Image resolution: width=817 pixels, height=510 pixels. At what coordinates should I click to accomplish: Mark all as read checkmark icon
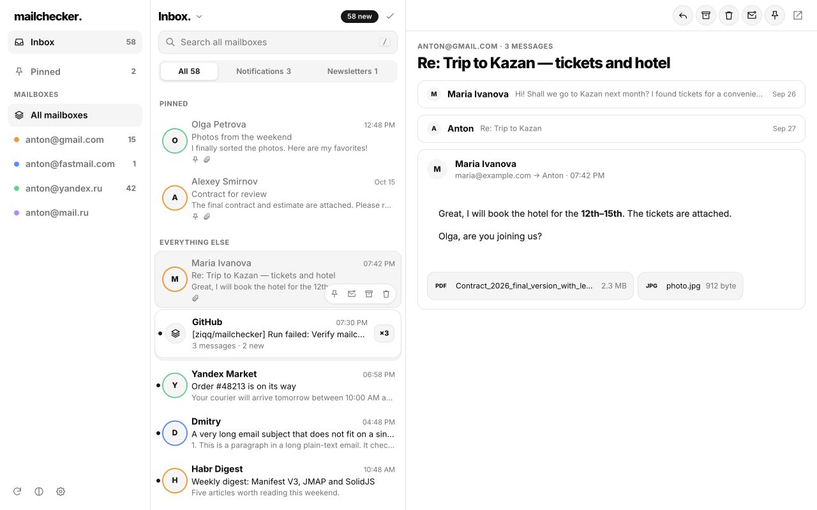coord(391,16)
